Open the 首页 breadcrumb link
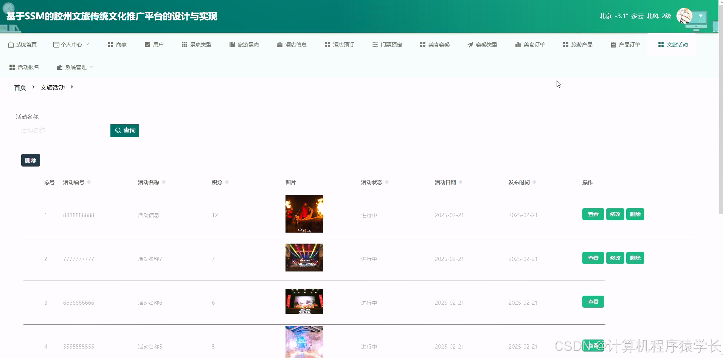Image resolution: width=723 pixels, height=358 pixels. tap(20, 87)
